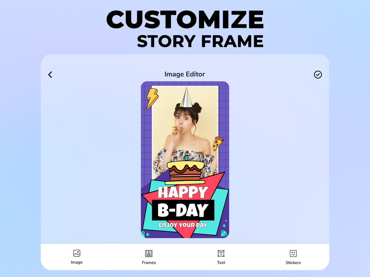Select the B-DAY text block
Image resolution: width=370 pixels, height=277 pixels.
click(x=183, y=210)
